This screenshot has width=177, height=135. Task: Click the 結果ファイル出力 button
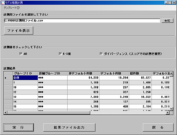click(x=69, y=128)
